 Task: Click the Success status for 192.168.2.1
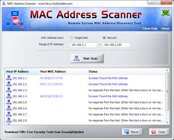(108, 78)
